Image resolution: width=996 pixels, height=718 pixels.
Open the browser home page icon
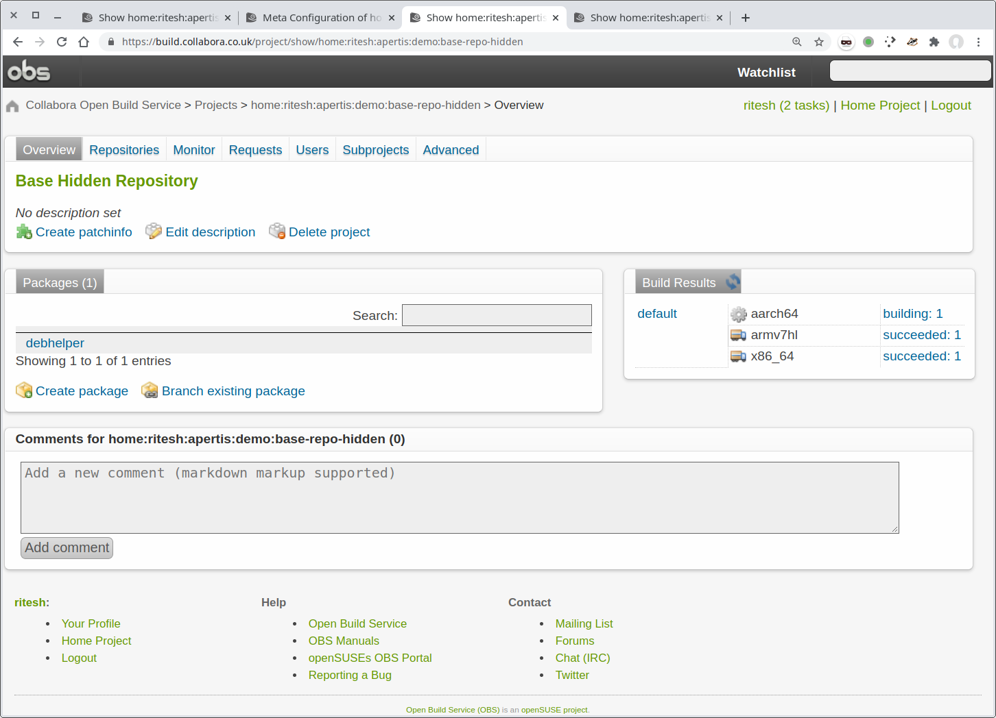pyautogui.click(x=84, y=42)
